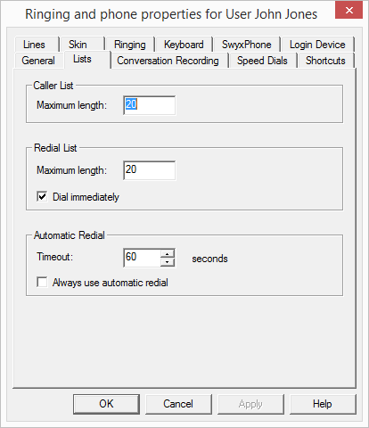
Task: Click the Redial List maximum length field
Action: 149,170
